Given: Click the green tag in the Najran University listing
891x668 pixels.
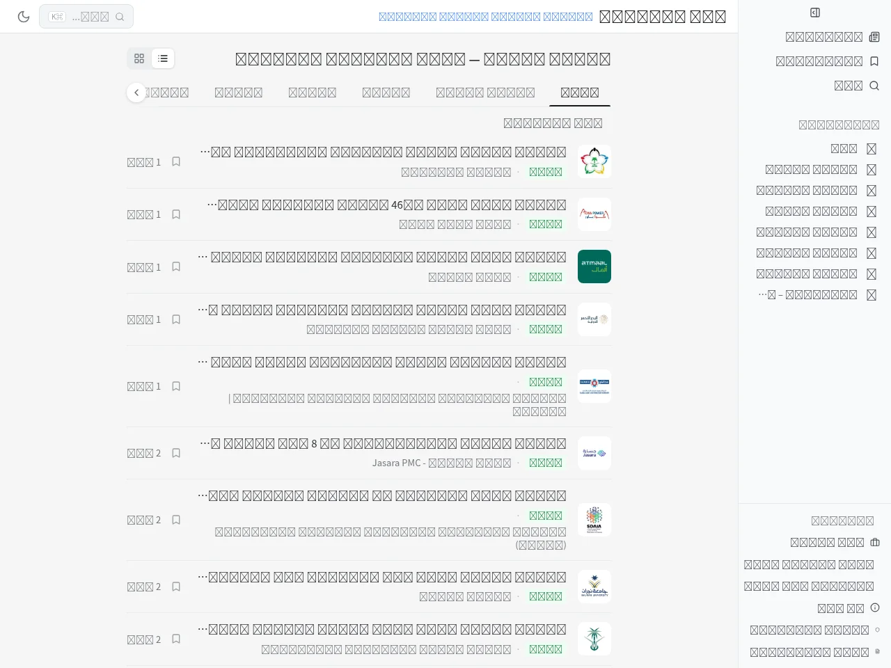Looking at the screenshot, I should click(x=546, y=596).
